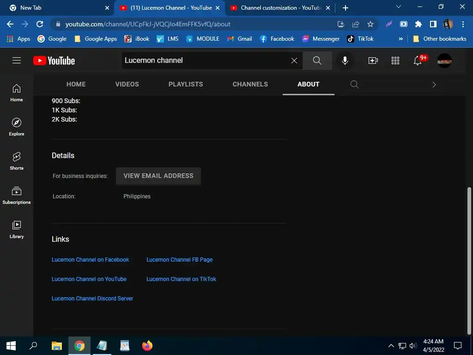Start voice search with the microphone
The width and height of the screenshot is (473, 355).
coord(345,61)
